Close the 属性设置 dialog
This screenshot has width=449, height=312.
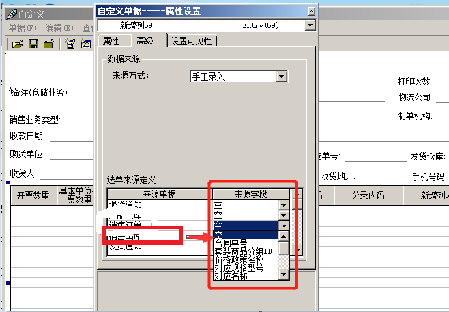311,11
